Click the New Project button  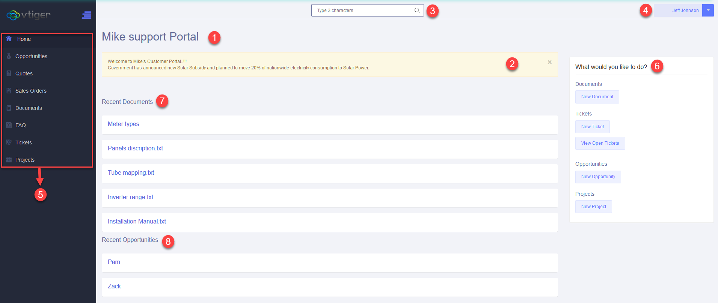coord(594,207)
